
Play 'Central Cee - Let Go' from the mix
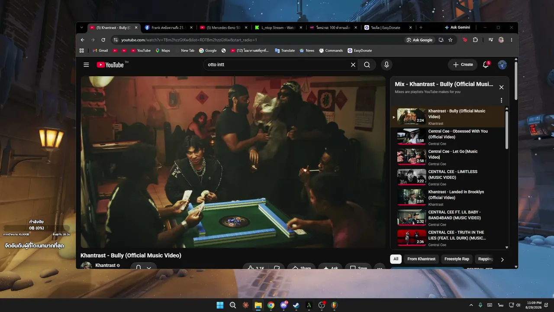pyautogui.click(x=448, y=157)
